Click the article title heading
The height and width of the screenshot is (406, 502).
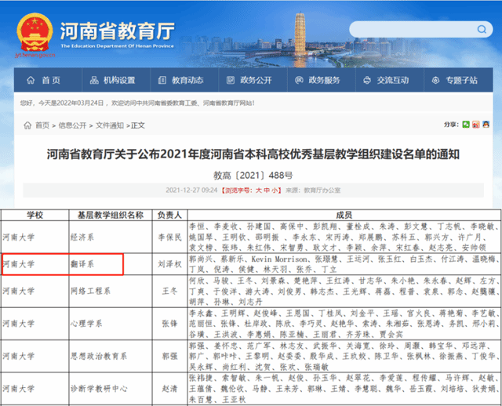tap(253, 154)
